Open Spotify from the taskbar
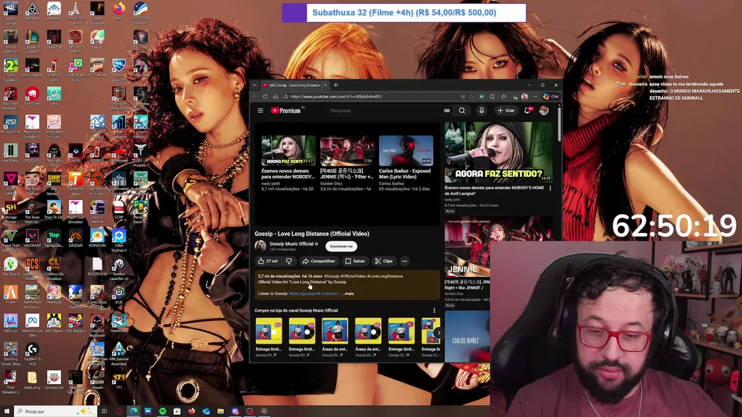Viewport: 742px width, 417px height. pyautogui.click(x=162, y=411)
